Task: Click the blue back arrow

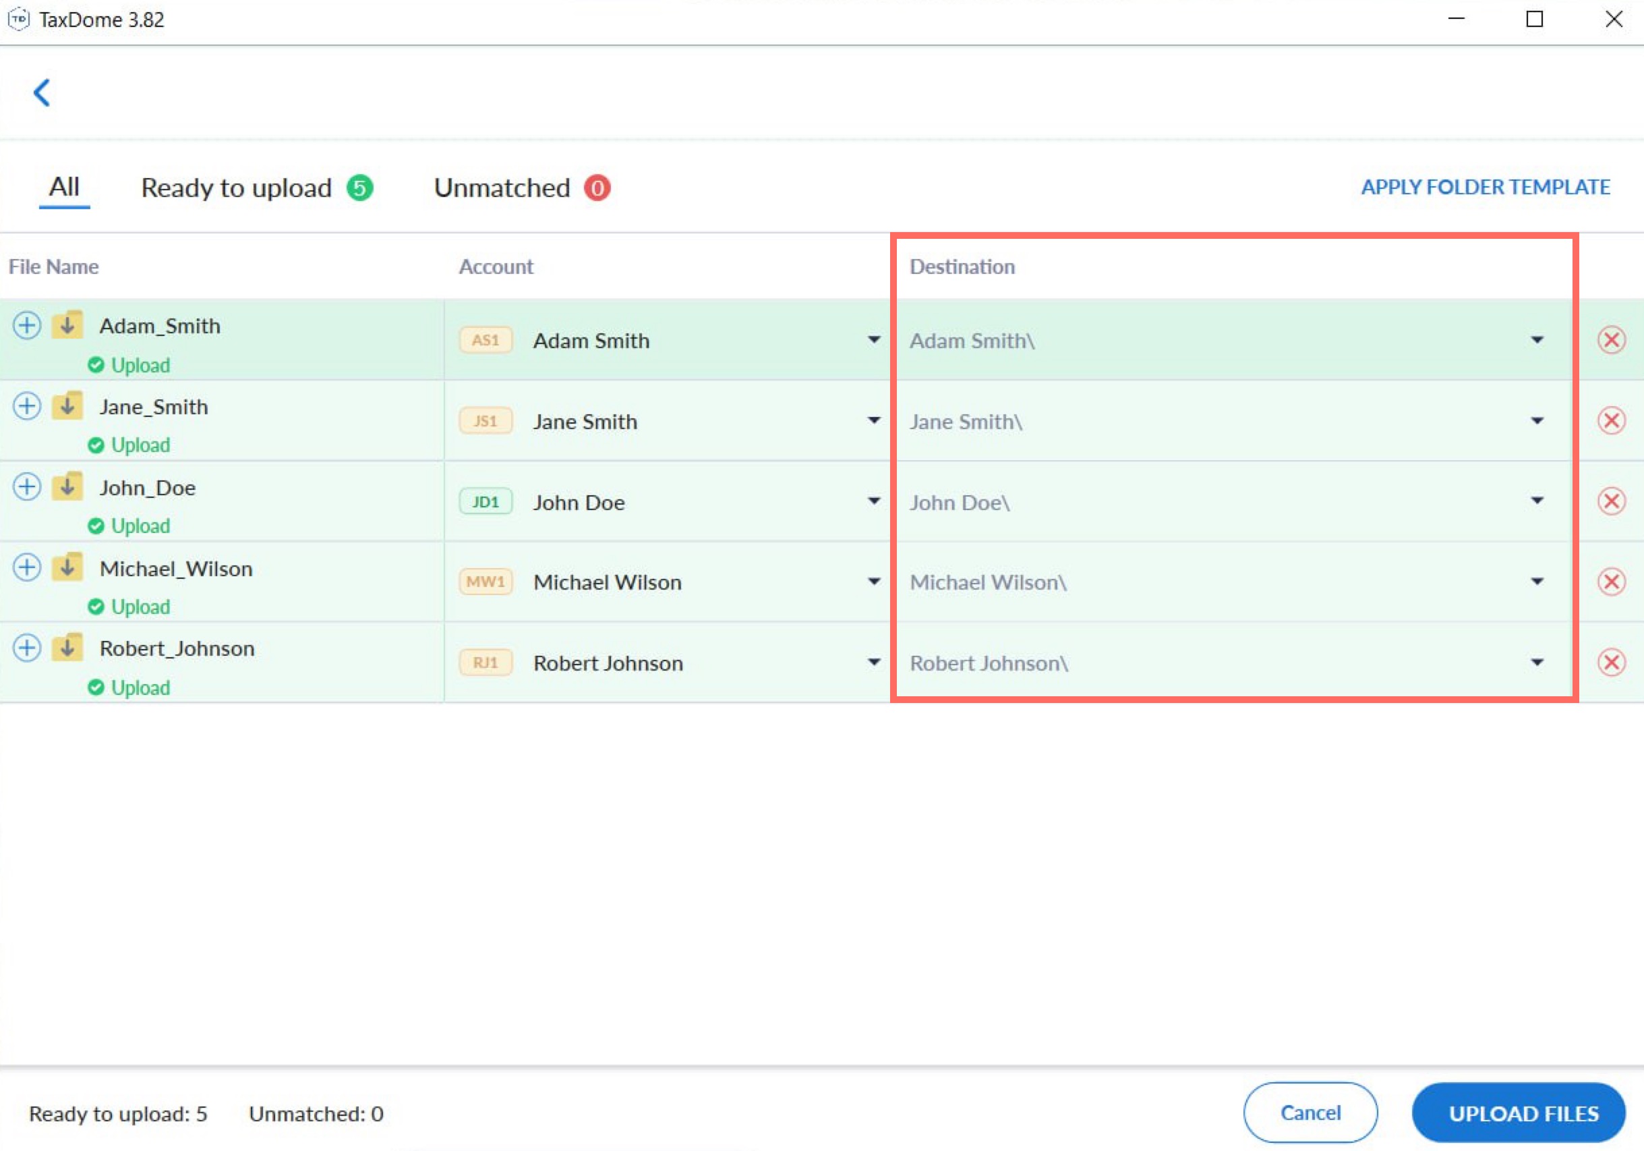Action: pyautogui.click(x=42, y=92)
